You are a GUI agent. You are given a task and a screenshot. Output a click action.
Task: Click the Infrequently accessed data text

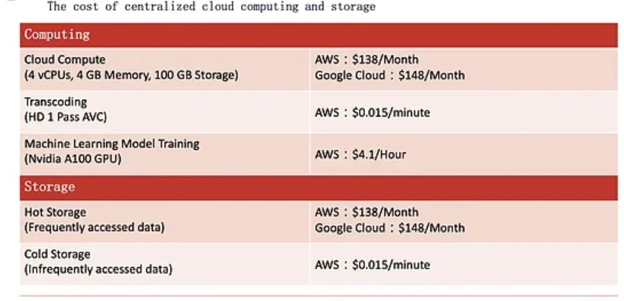click(99, 270)
